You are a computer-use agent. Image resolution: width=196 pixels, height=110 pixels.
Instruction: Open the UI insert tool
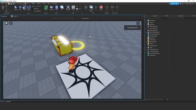tap(62, 8)
